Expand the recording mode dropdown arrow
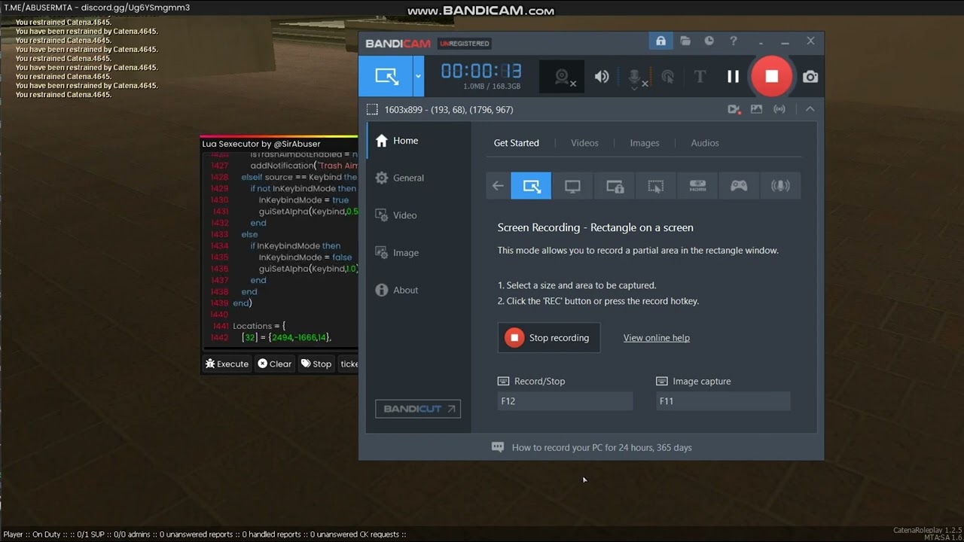 (419, 76)
